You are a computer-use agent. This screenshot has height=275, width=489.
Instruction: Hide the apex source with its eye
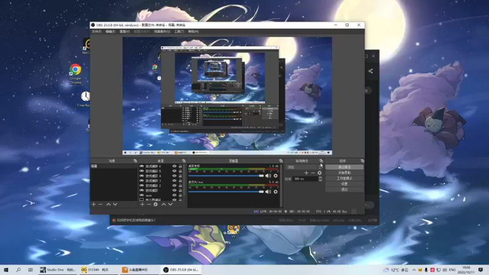click(174, 195)
